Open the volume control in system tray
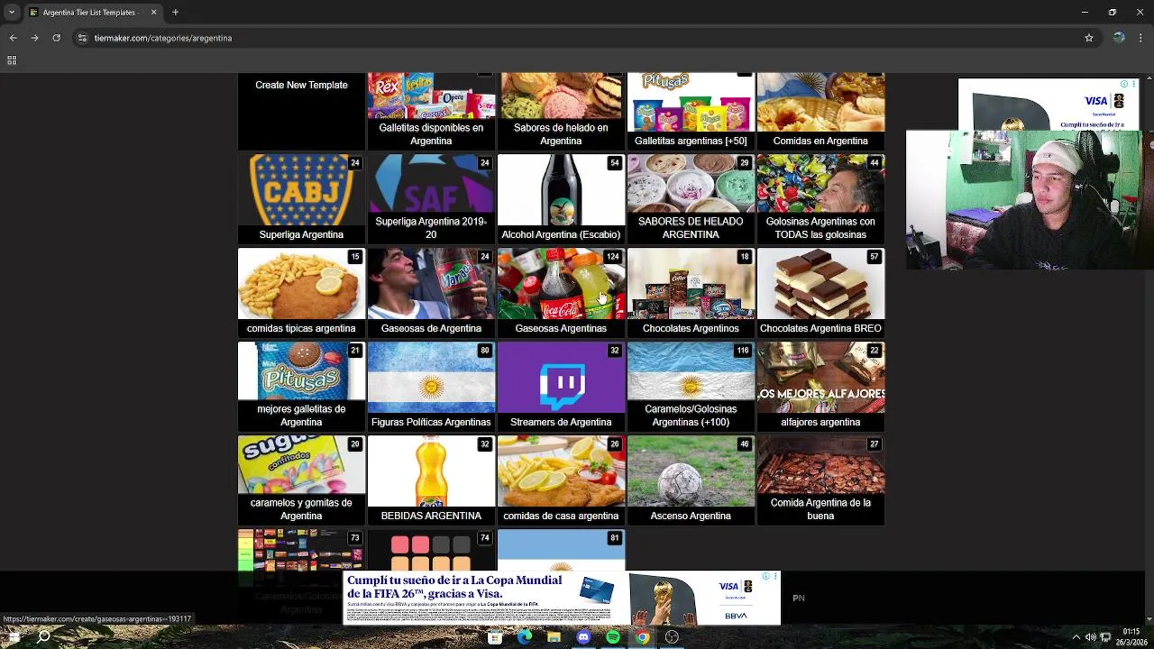 point(1090,637)
